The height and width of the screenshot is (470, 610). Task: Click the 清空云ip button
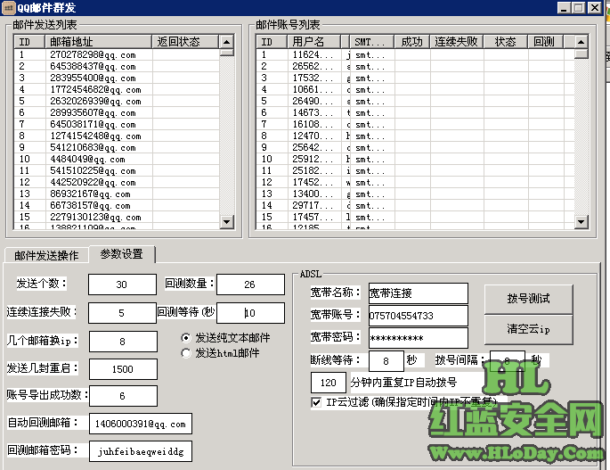coord(528,330)
